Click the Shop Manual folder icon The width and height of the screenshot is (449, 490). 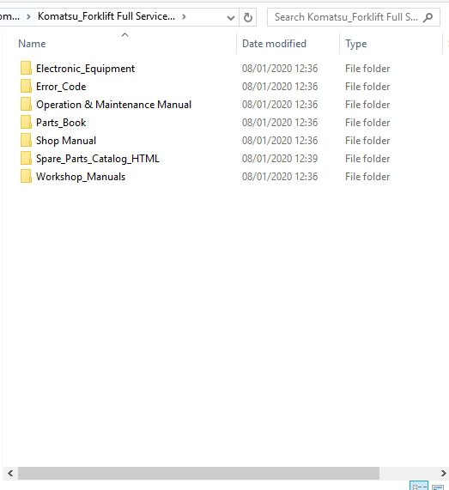[x=26, y=141]
